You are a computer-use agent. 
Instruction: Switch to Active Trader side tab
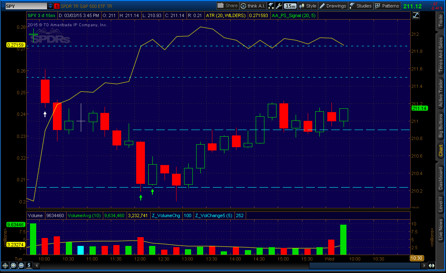click(x=441, y=93)
